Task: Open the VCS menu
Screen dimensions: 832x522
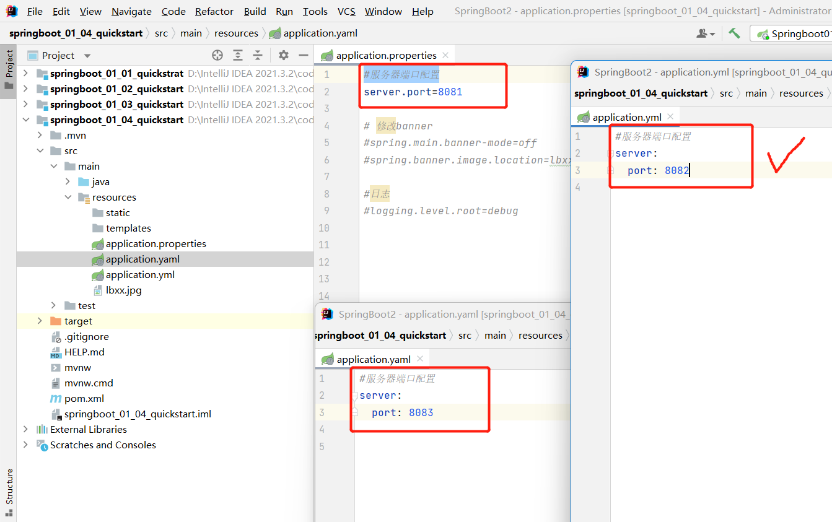Action: (x=346, y=11)
